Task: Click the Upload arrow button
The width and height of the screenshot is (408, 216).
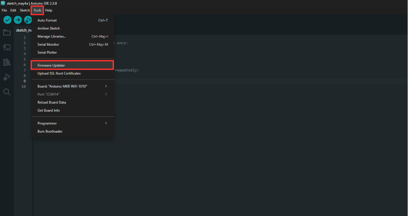Action: click(18, 20)
